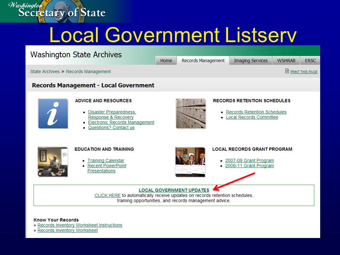Open the training classroom photo thumbnail
Viewport: 340px width, 255px height.
click(x=53, y=162)
